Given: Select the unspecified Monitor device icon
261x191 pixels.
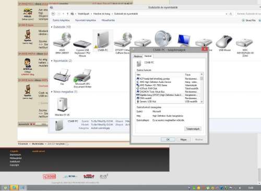Looking at the screenshot, I should 62,105.
